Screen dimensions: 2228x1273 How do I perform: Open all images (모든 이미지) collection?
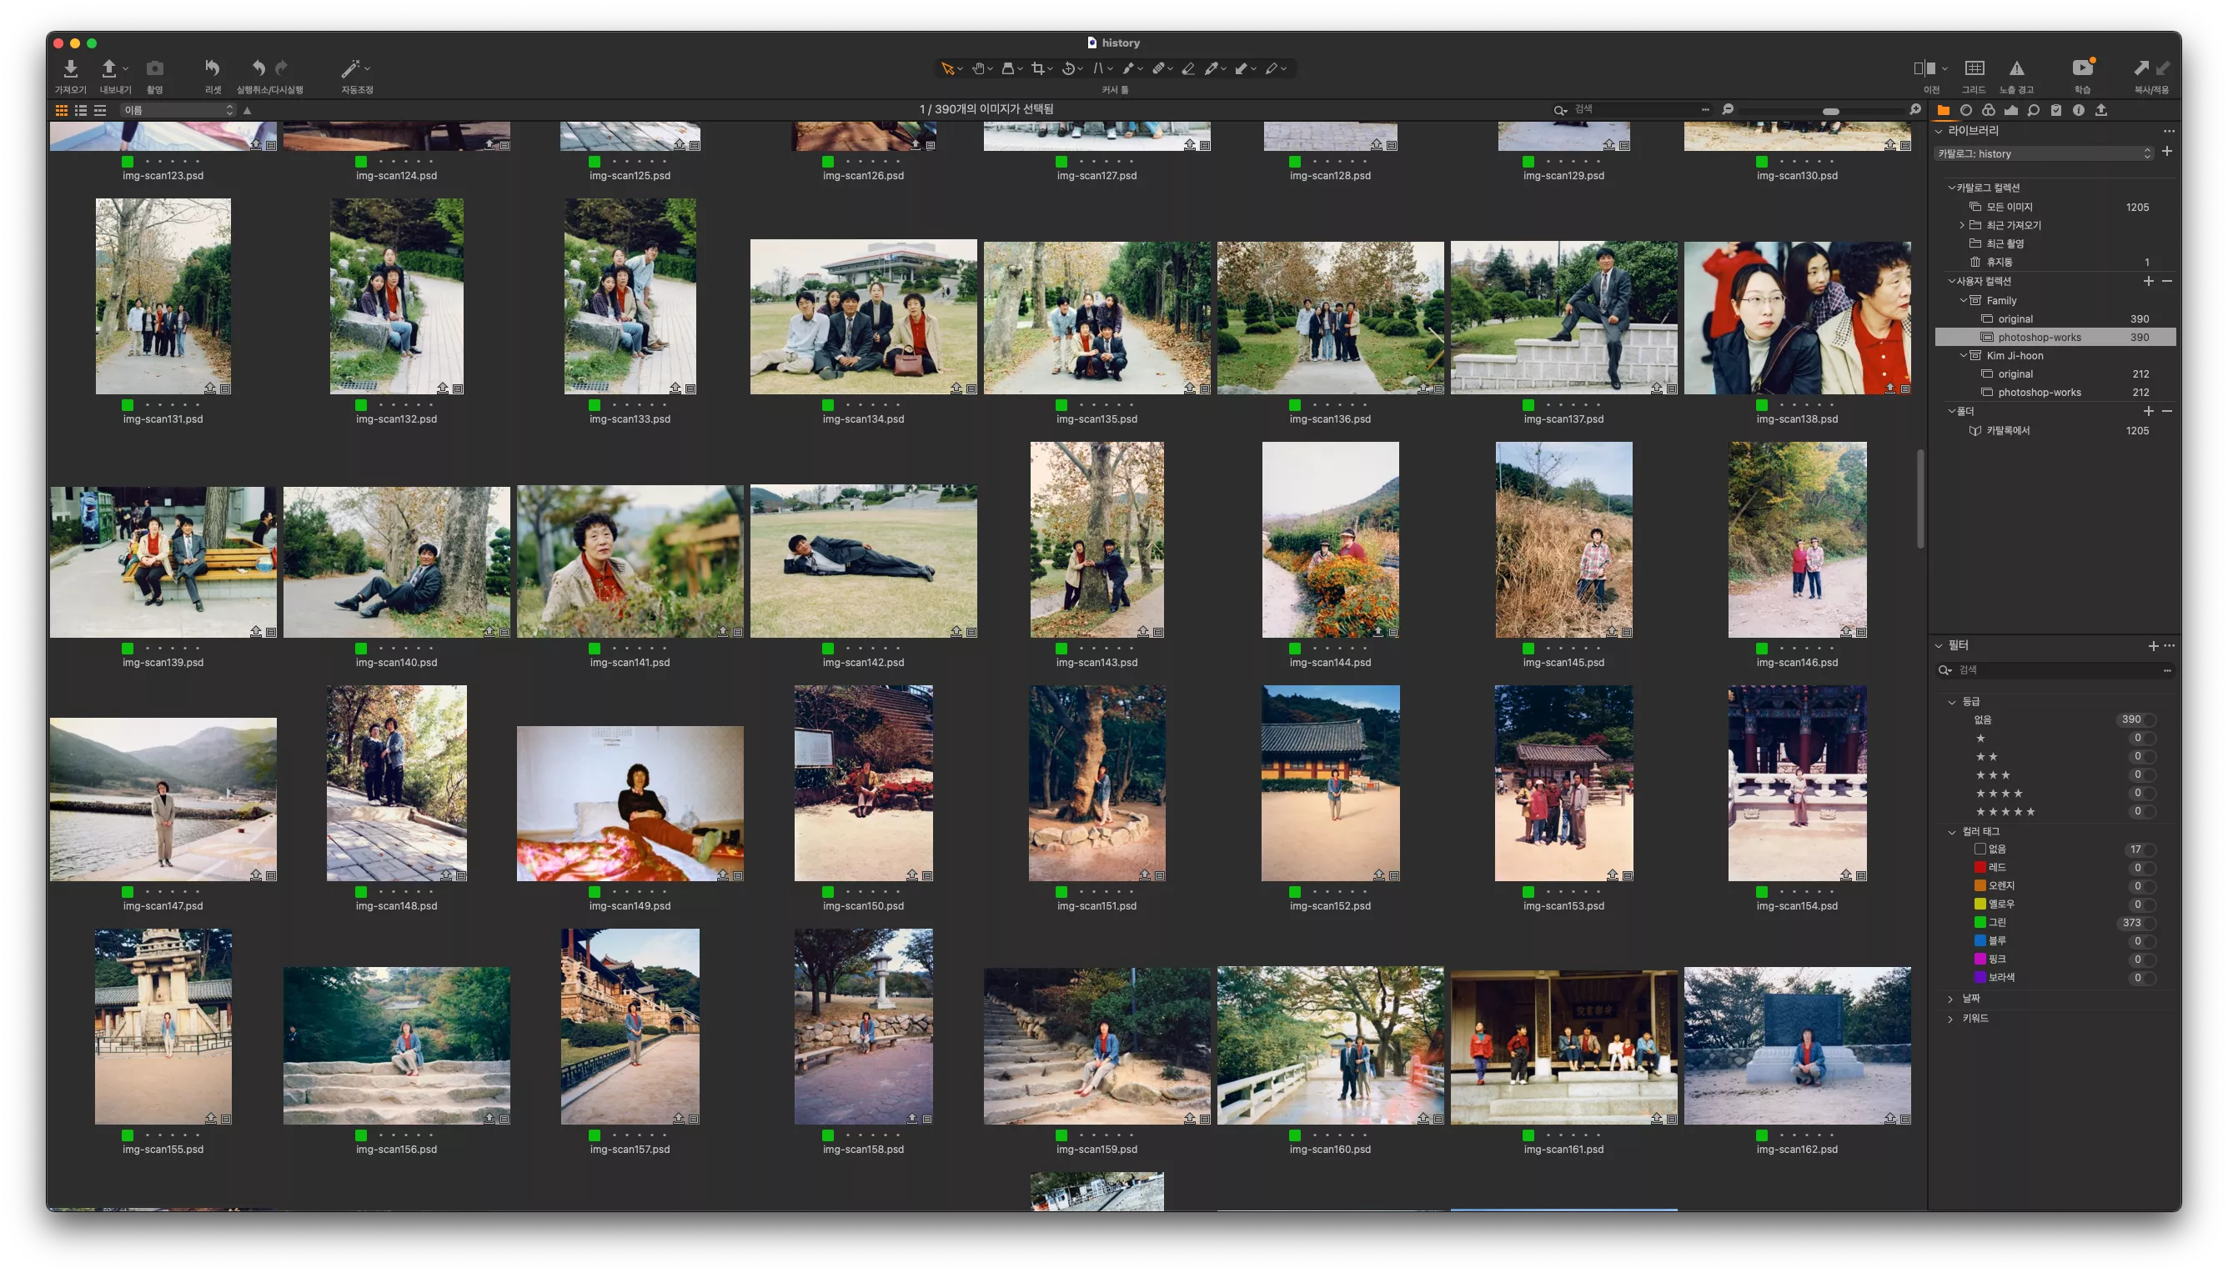(x=2009, y=208)
